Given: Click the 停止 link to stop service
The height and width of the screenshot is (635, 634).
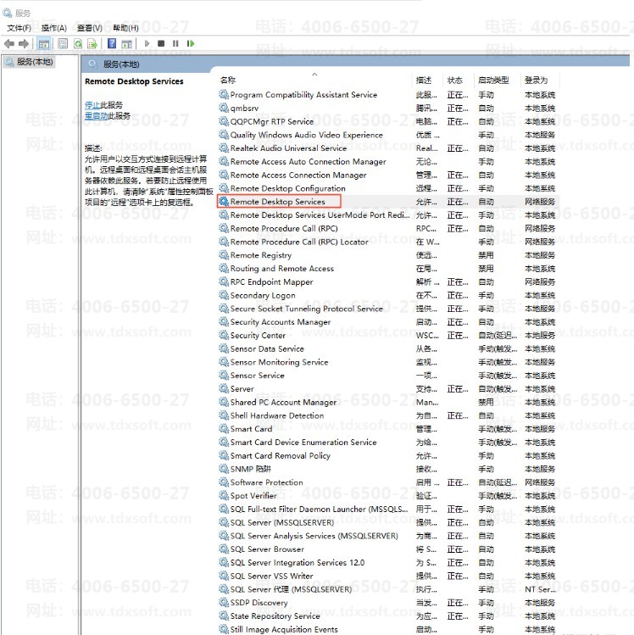Looking at the screenshot, I should pos(92,105).
